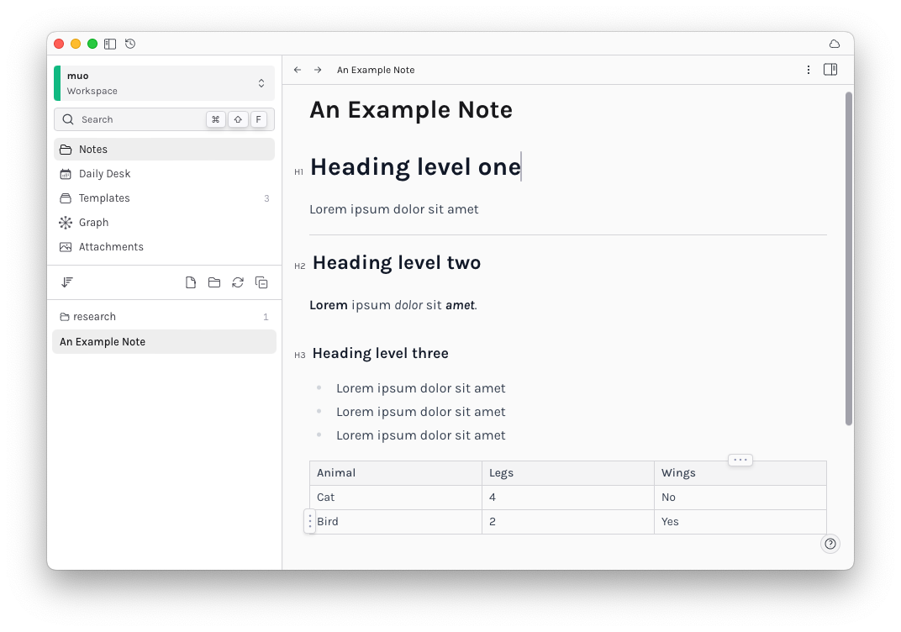
Task: Go to Templates in the sidebar
Action: (x=104, y=198)
